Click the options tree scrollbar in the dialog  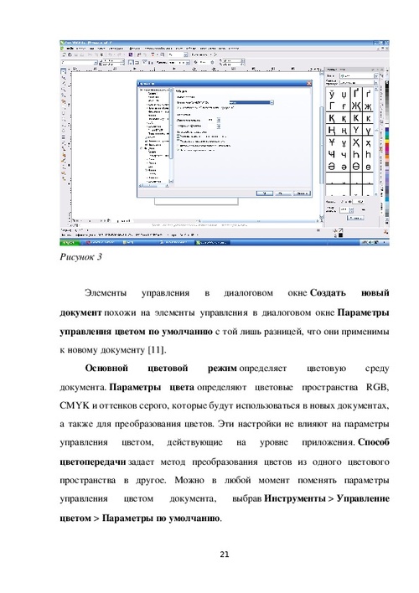tap(171, 137)
